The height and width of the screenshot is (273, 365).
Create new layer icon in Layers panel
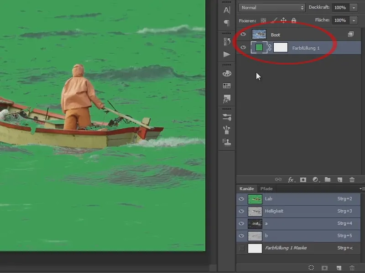tap(340, 179)
